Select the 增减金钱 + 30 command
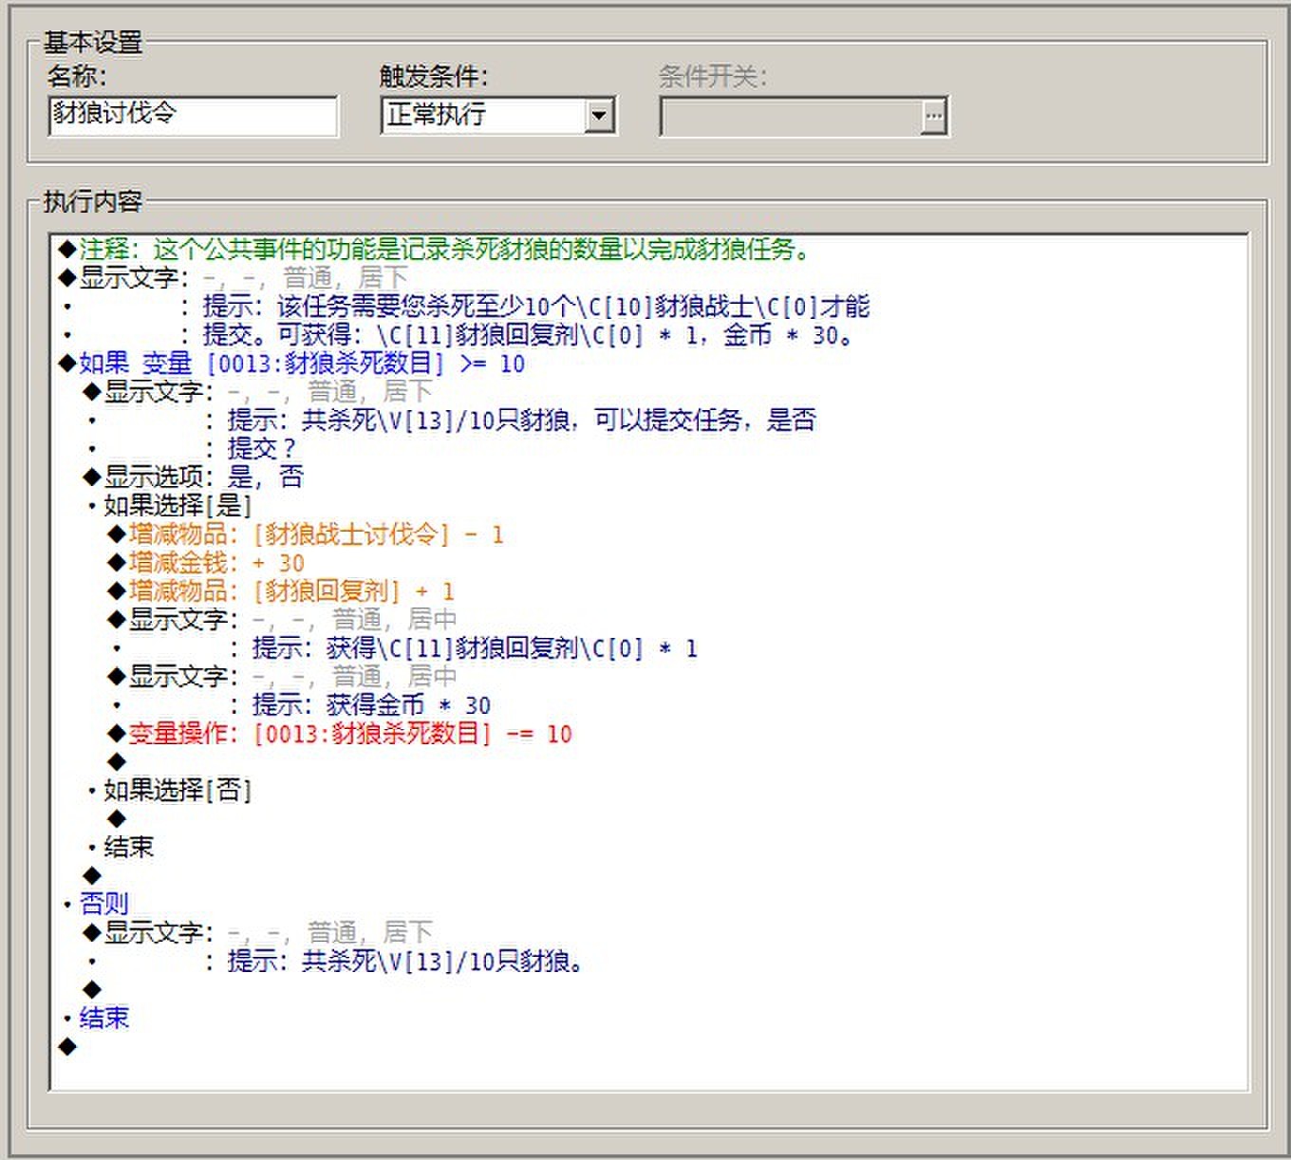The image size is (1291, 1160). click(206, 563)
